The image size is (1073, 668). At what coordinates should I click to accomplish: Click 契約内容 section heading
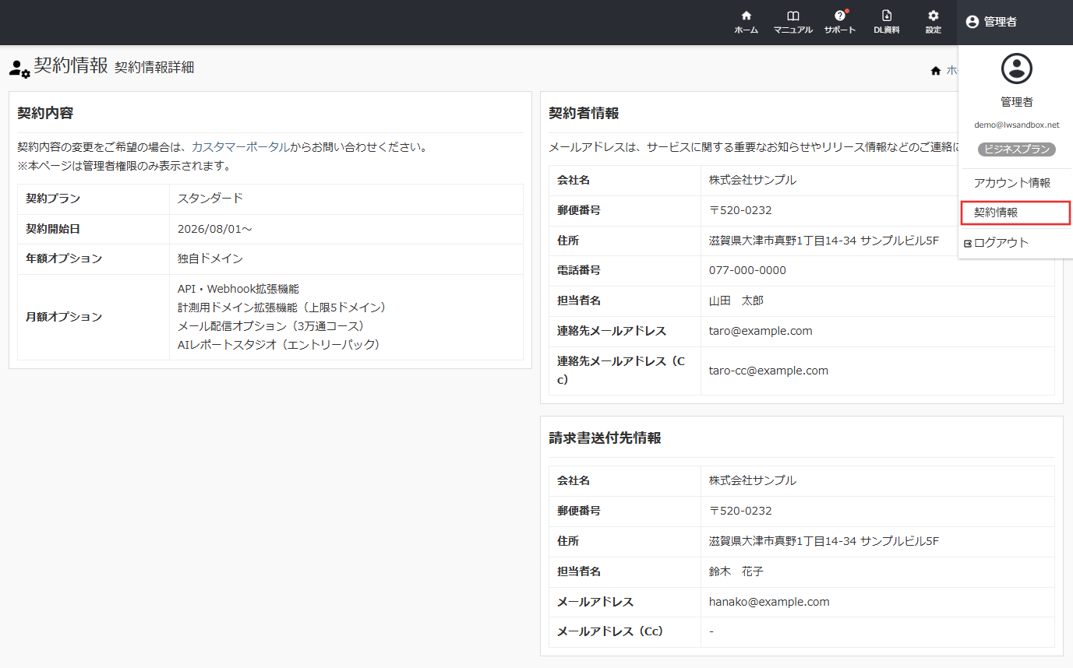click(x=45, y=113)
